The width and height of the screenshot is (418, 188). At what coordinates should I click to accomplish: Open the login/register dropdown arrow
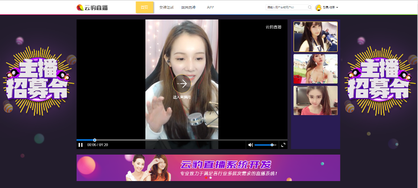(x=337, y=7)
